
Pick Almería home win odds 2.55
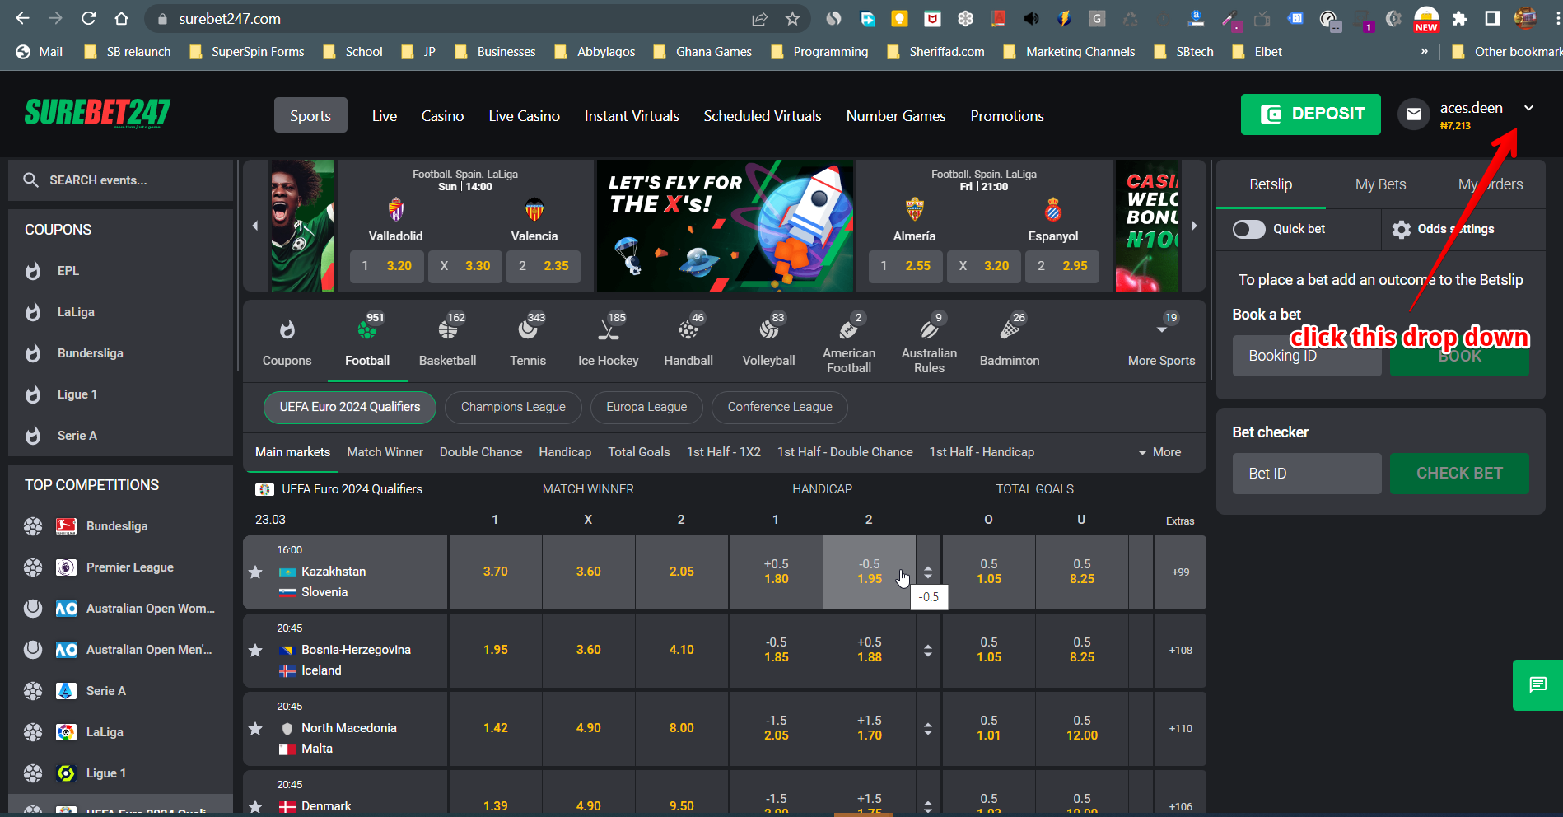[905, 266]
